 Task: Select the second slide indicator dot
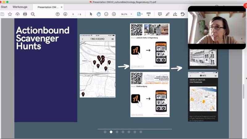(111, 132)
